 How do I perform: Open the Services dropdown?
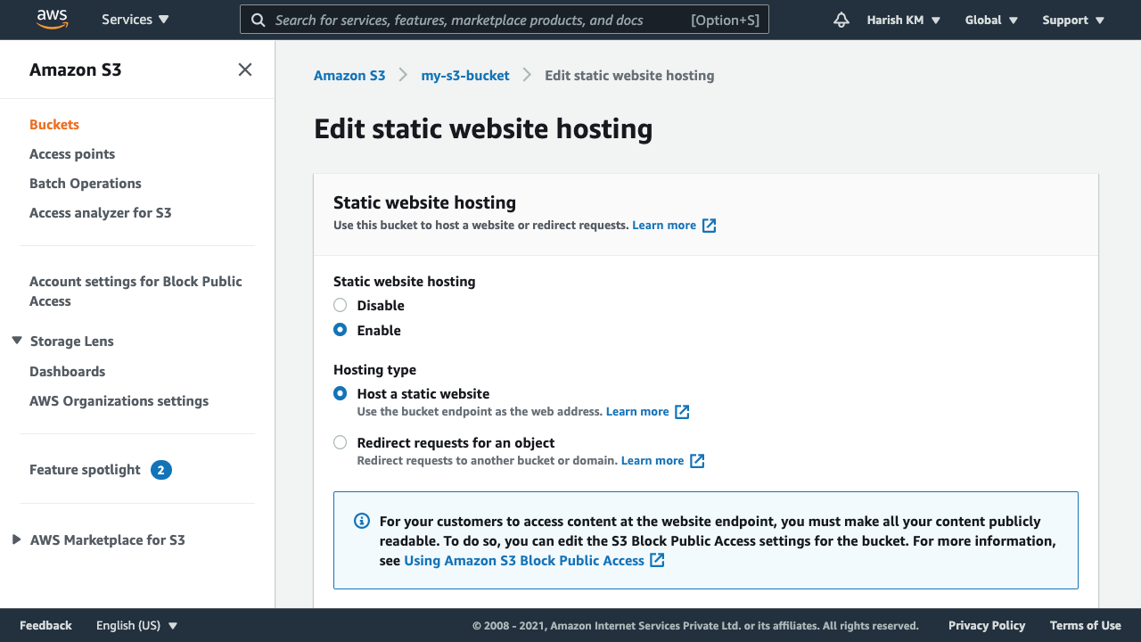click(x=135, y=19)
